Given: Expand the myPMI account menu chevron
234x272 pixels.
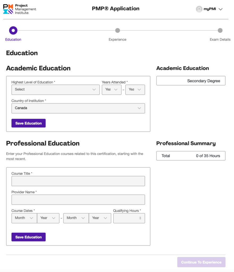Looking at the screenshot, I should click(220, 9).
